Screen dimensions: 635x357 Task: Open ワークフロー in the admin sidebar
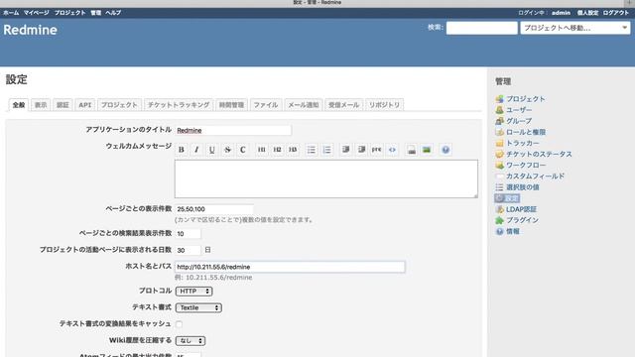coord(526,165)
